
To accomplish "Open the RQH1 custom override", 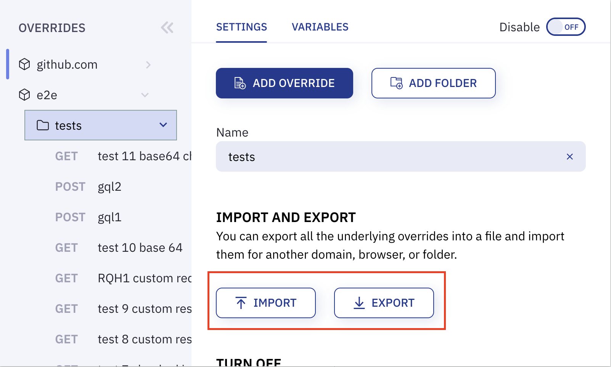I will coord(123,278).
